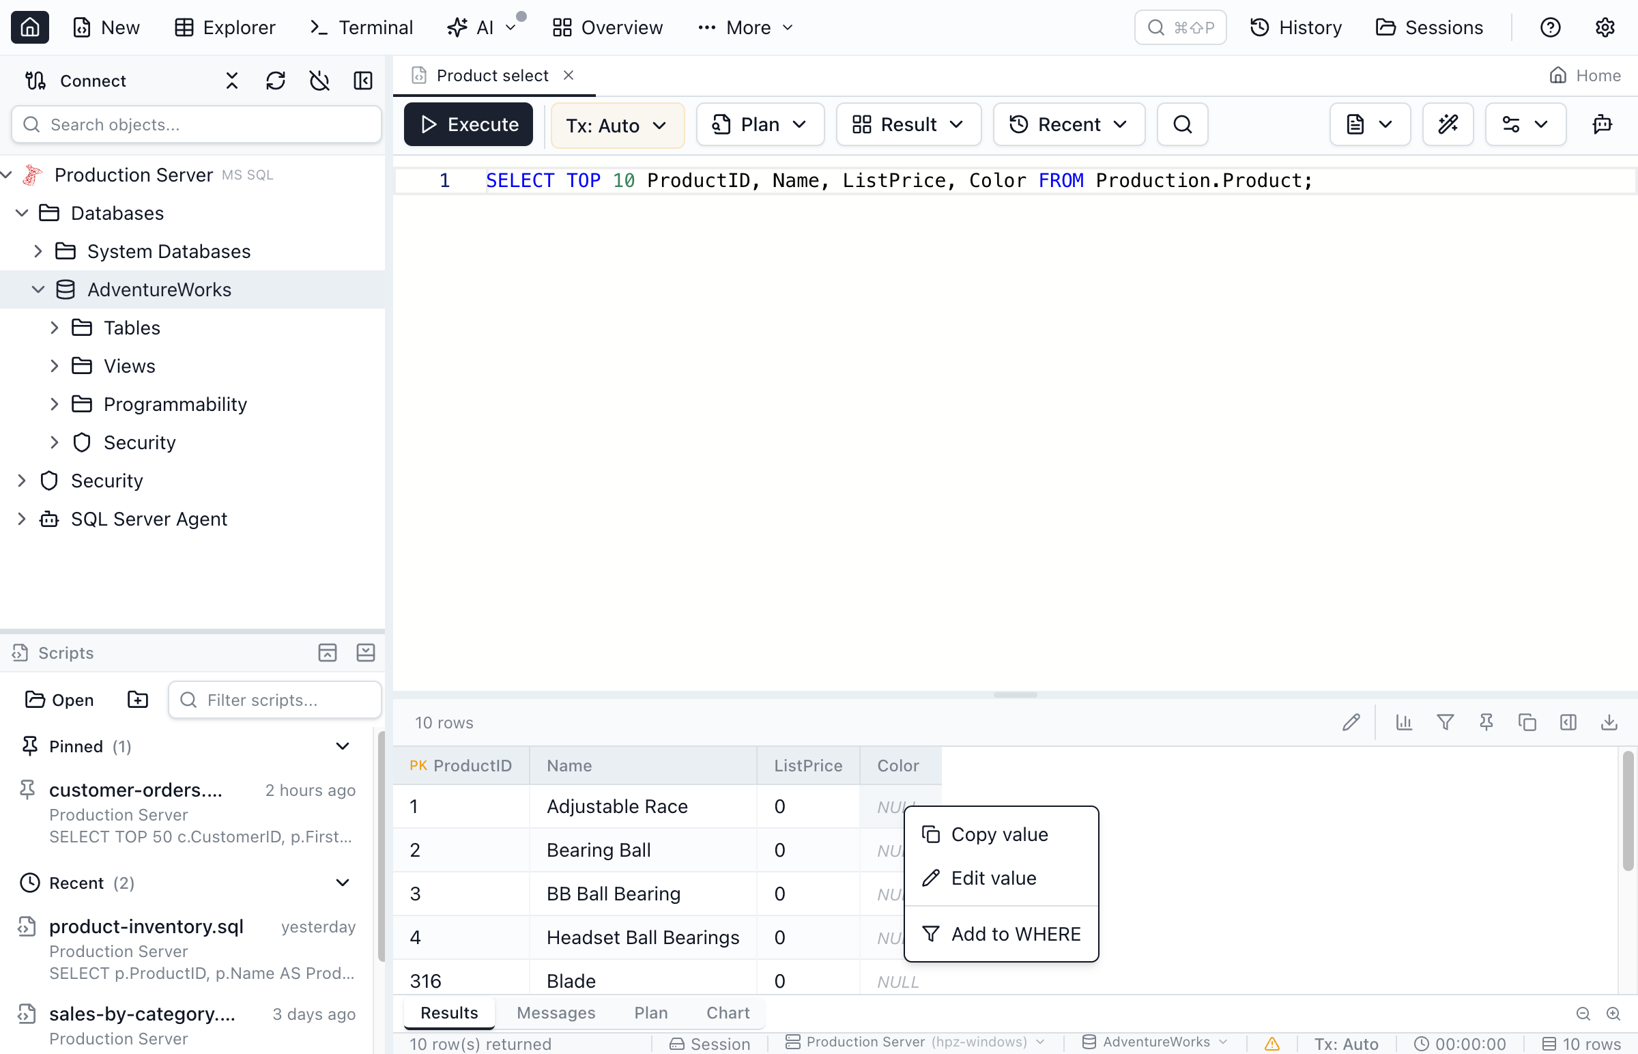Switch to the Messages tab
Screen dimensions: 1638x1054
[x=556, y=1013]
